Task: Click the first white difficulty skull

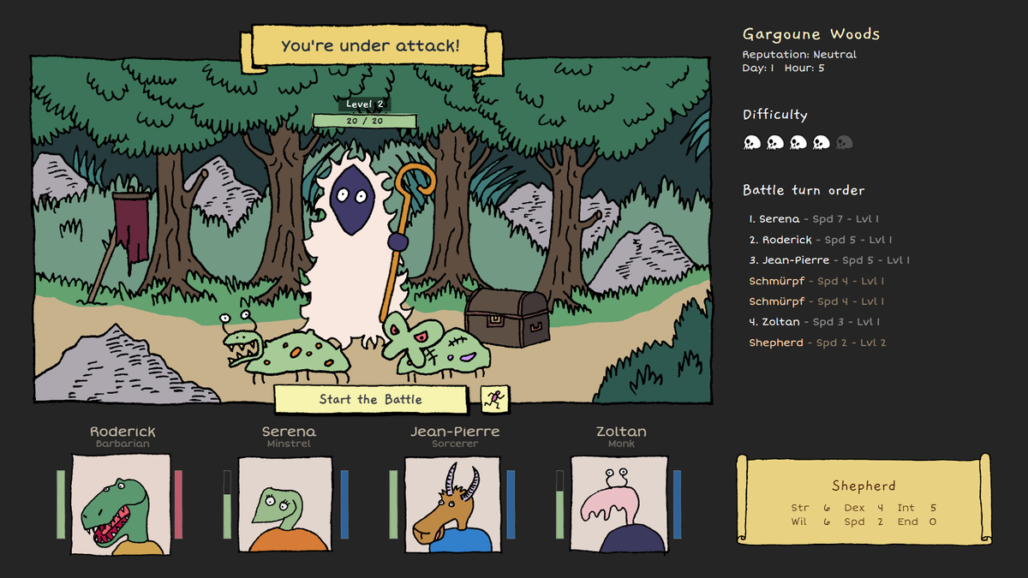Action: pyautogui.click(x=752, y=143)
